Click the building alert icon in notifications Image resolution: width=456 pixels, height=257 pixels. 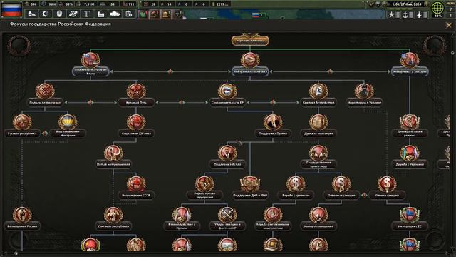pyautogui.click(x=166, y=14)
